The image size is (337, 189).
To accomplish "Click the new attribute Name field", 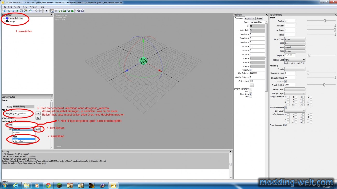I will (24, 125).
